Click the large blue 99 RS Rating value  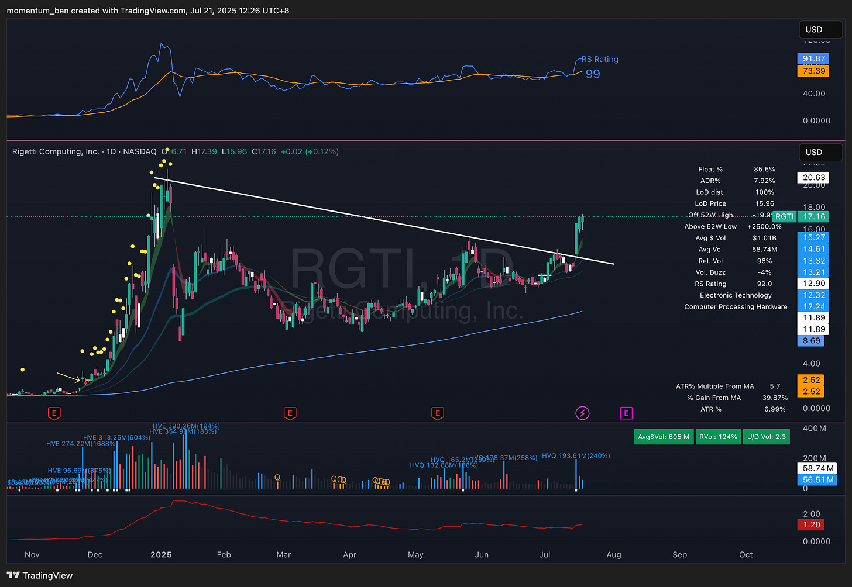tap(593, 74)
